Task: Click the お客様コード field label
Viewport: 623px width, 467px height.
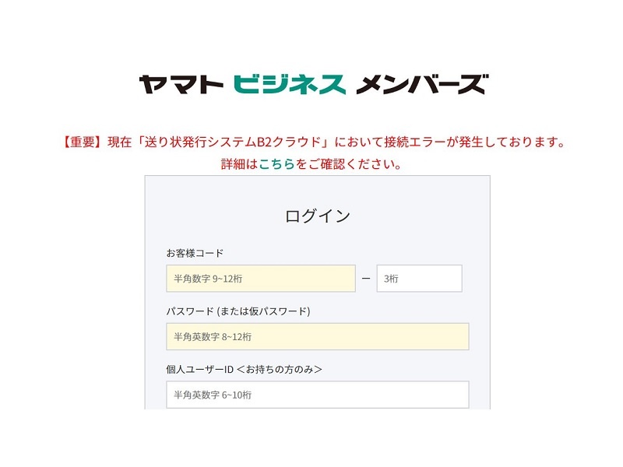Action: [x=195, y=254]
